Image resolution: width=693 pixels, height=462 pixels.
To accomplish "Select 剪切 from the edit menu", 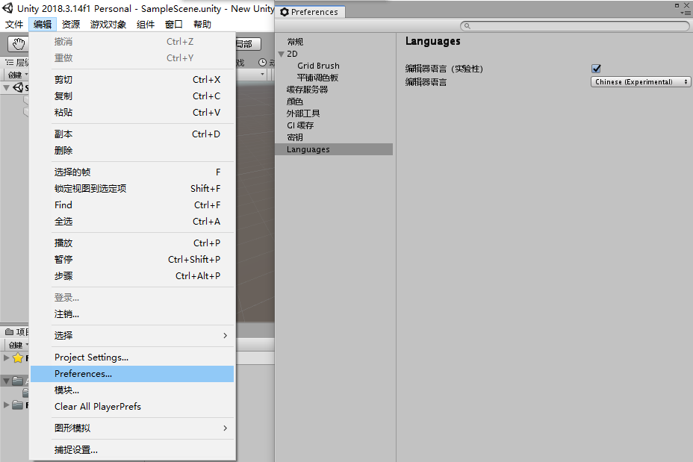I will point(63,79).
